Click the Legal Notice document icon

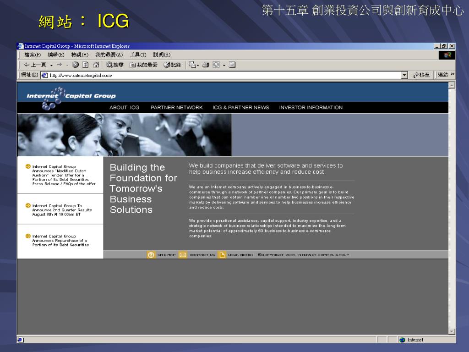pyautogui.click(x=222, y=255)
